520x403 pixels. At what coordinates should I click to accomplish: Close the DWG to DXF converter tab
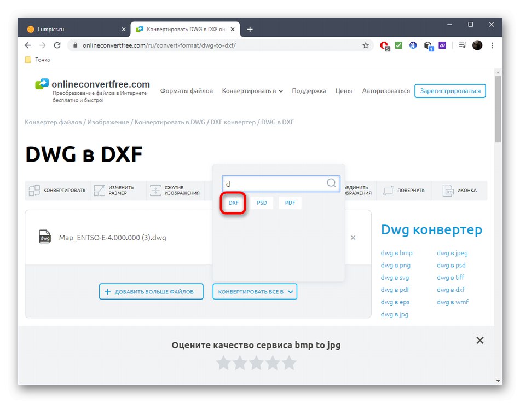click(233, 30)
